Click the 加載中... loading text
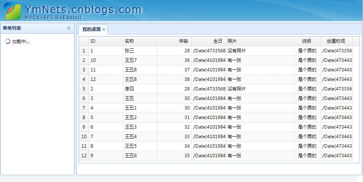Image resolution: width=363 pixels, height=182 pixels. click(x=21, y=42)
